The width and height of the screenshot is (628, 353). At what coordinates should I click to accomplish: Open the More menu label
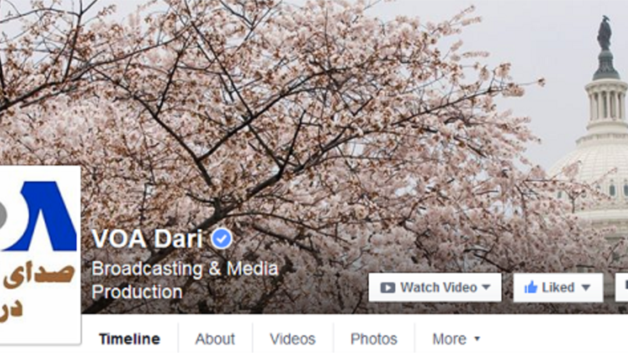pyautogui.click(x=449, y=339)
